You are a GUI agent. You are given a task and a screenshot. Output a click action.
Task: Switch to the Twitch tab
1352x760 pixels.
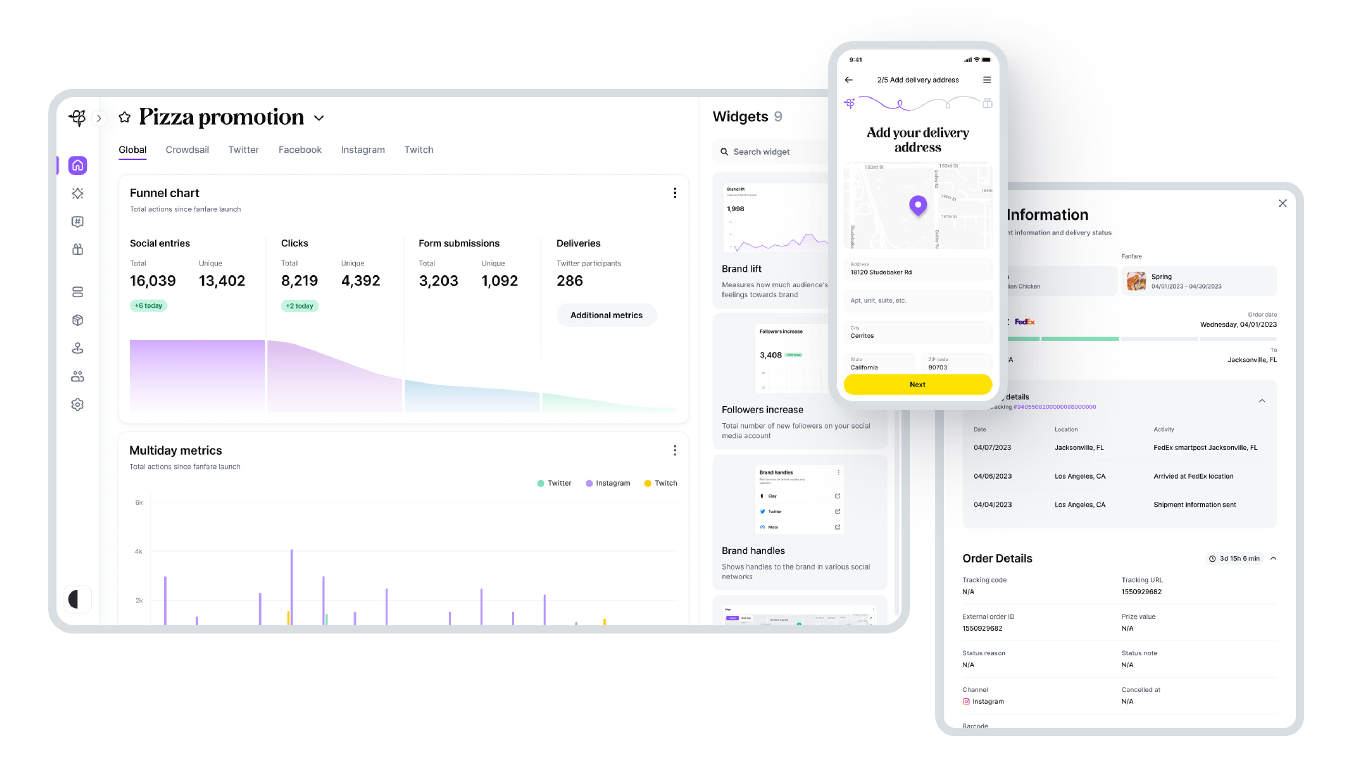pos(419,150)
